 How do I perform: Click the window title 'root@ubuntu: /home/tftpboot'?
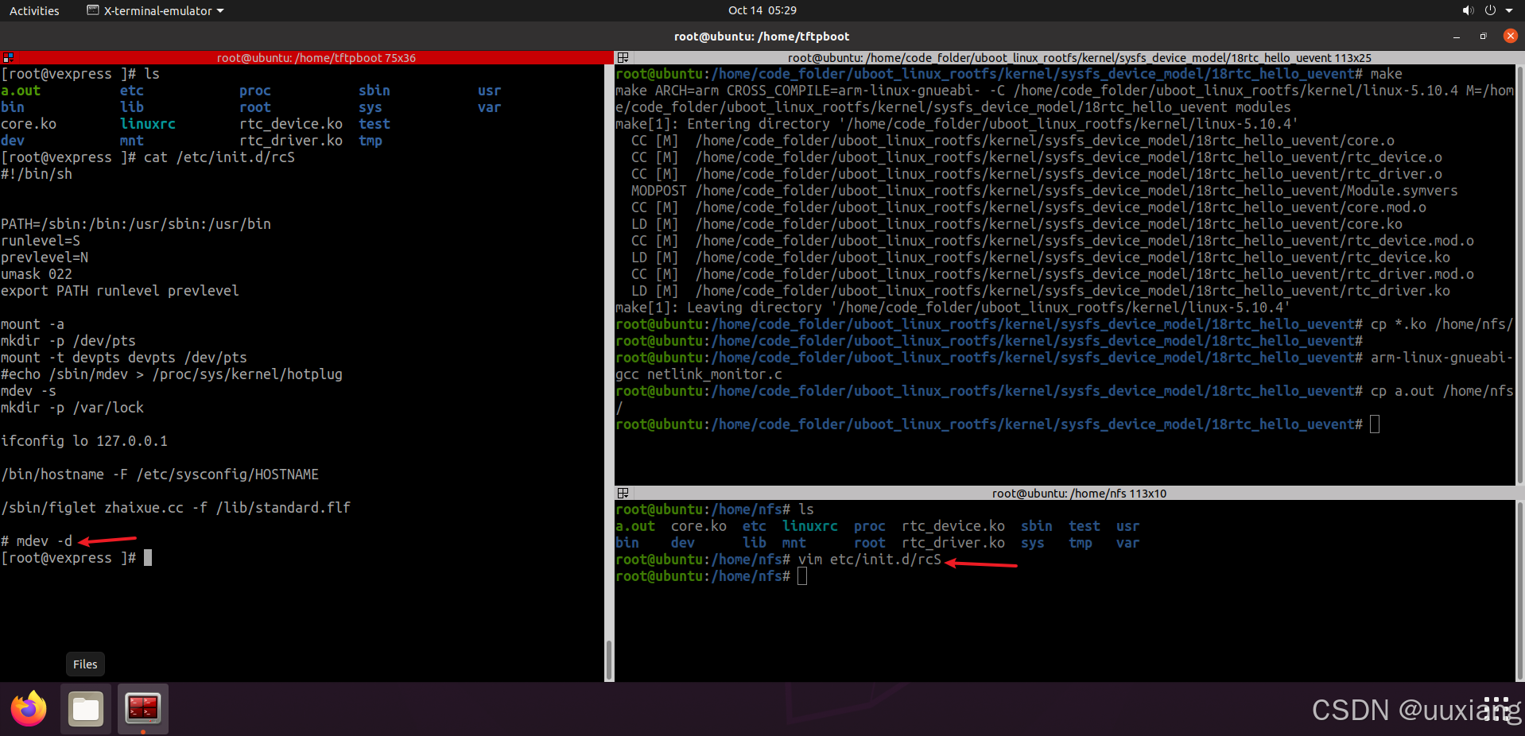(x=762, y=37)
